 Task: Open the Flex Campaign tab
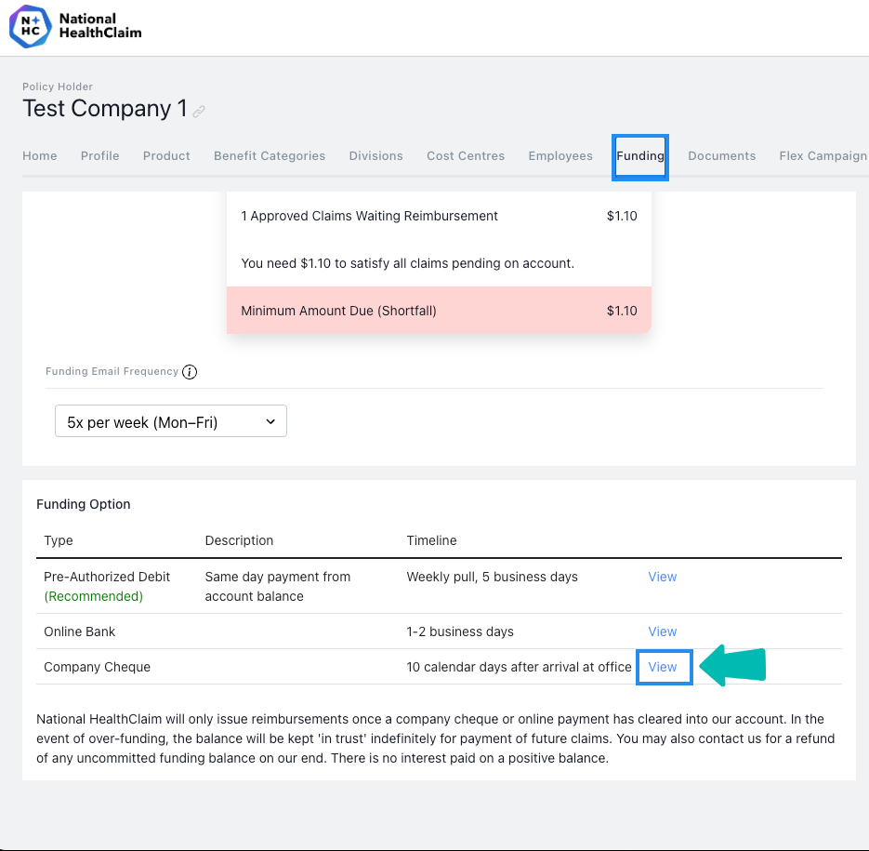tap(823, 156)
